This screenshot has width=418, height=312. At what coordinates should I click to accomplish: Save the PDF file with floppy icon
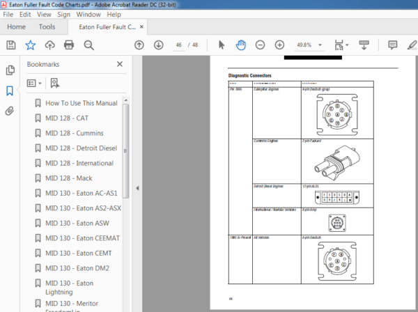(x=11, y=45)
